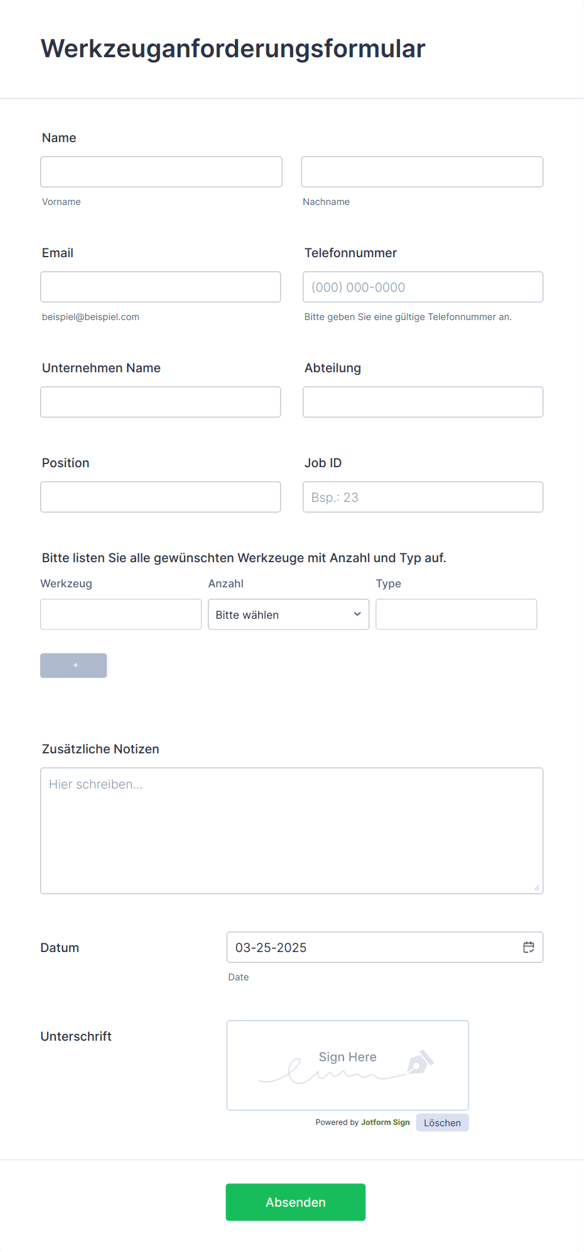Click the Anzahl dropdown chevron arrow
Screen dimensions: 584x1252
(x=357, y=614)
